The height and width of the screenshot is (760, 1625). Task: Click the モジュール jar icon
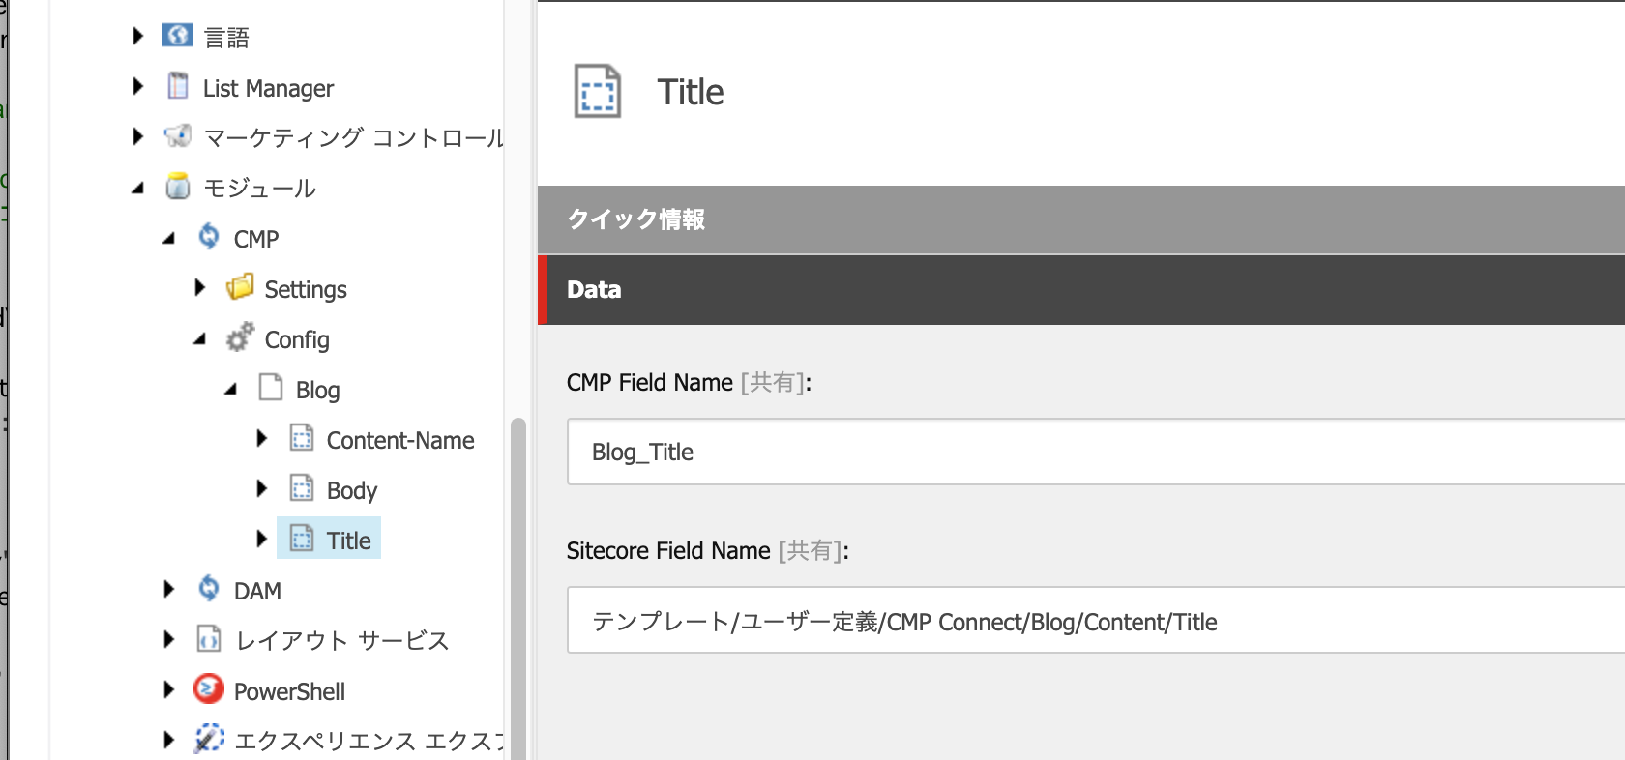click(x=178, y=187)
